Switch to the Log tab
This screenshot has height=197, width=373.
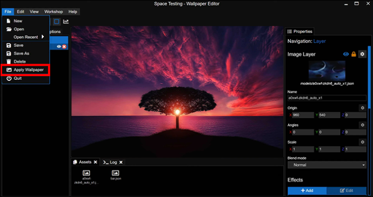click(x=110, y=162)
